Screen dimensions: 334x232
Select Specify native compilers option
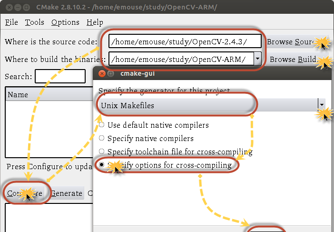tap(146, 138)
